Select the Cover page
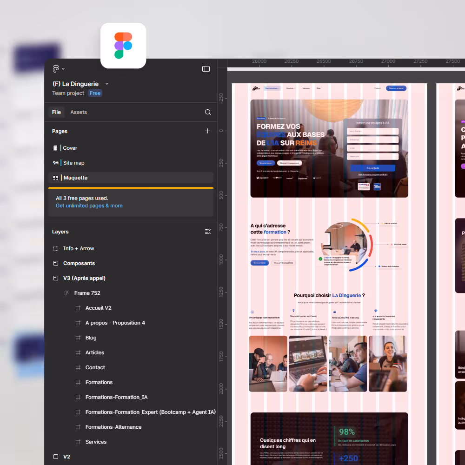Screen dimensions: 465x465 pyautogui.click(x=131, y=148)
